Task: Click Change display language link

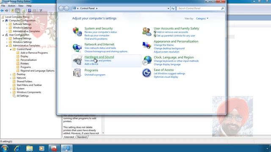Action: pyautogui.click(x=167, y=65)
